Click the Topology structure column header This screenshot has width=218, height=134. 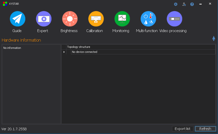(79, 47)
